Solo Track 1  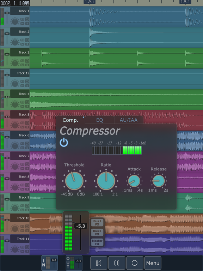click(x=27, y=23)
